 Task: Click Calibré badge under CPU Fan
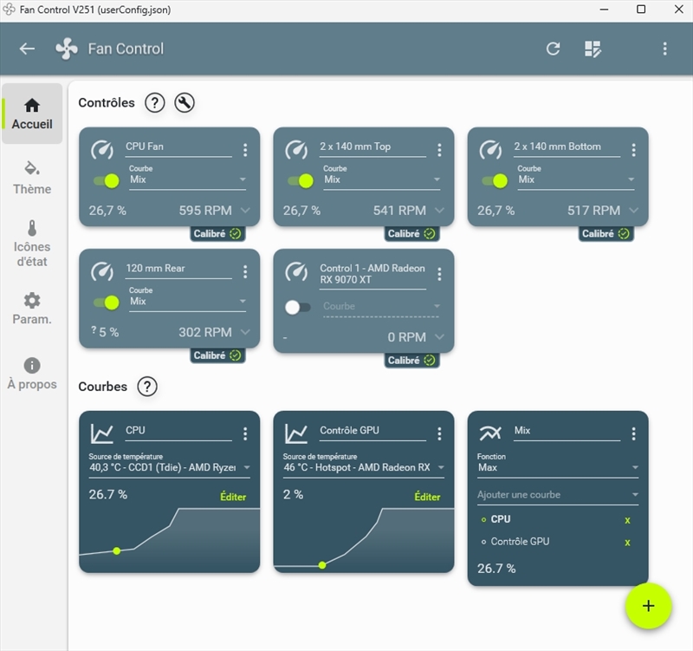(217, 233)
